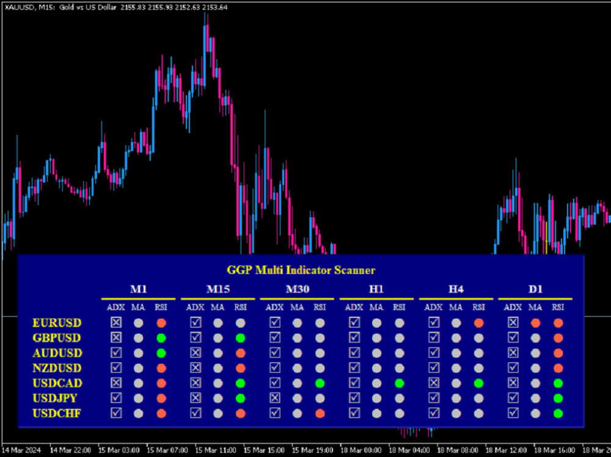Click USDCAD green RSI dot under H4
The image size is (611, 457).
(x=479, y=383)
